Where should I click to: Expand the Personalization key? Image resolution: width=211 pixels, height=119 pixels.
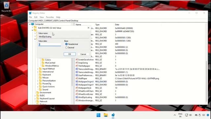[x=38, y=81]
